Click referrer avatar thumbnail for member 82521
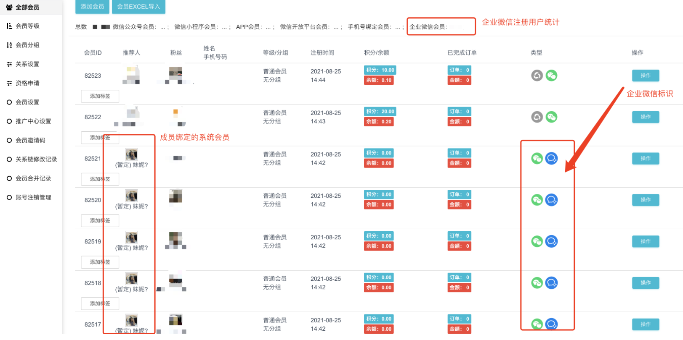683x340 pixels. click(x=131, y=154)
